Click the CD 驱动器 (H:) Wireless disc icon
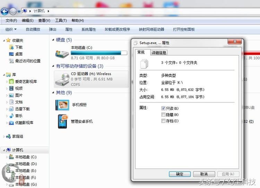This screenshot has width=260, height=188. point(62,79)
